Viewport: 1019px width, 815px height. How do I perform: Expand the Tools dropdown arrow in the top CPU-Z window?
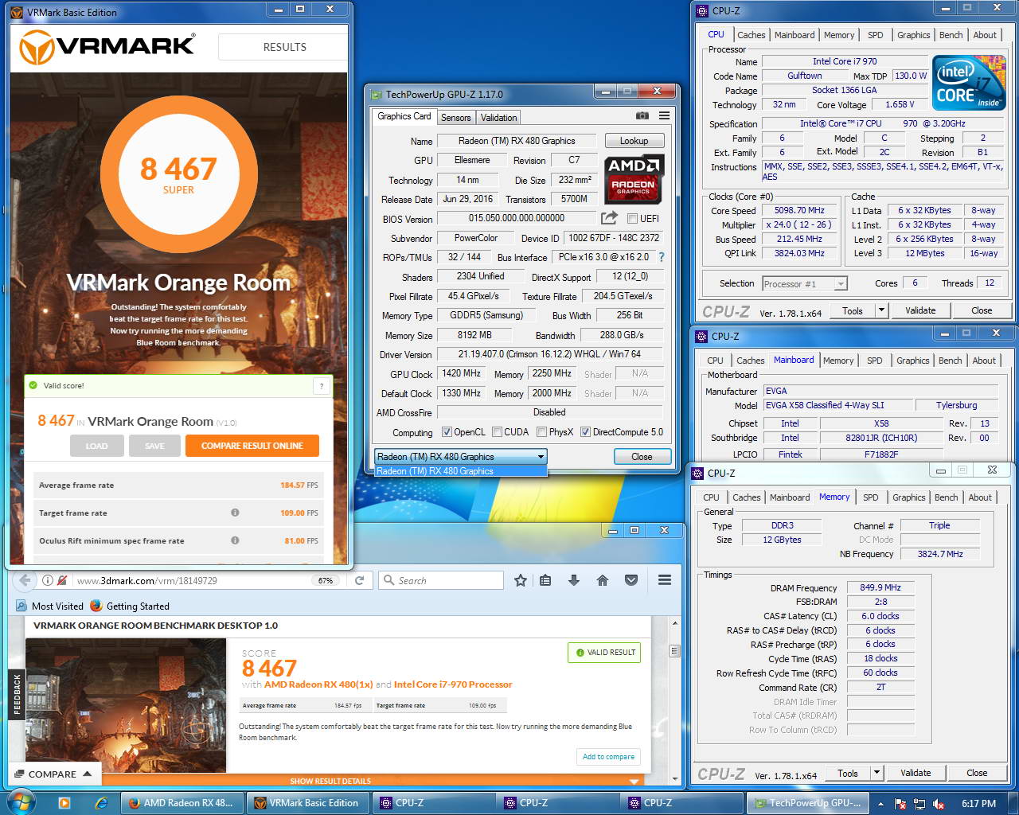pos(881,310)
